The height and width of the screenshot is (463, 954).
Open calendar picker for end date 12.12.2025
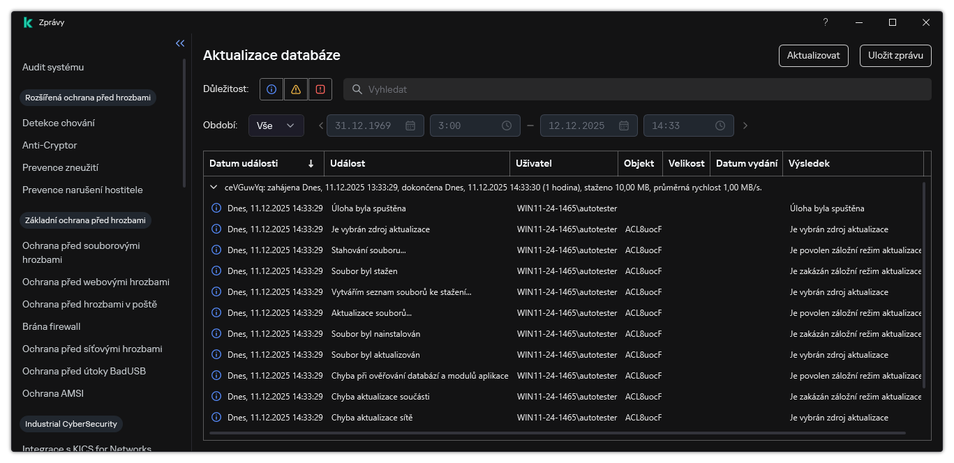pyautogui.click(x=624, y=126)
